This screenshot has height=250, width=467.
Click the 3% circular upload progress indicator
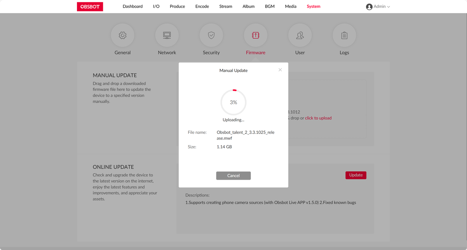pos(233,102)
